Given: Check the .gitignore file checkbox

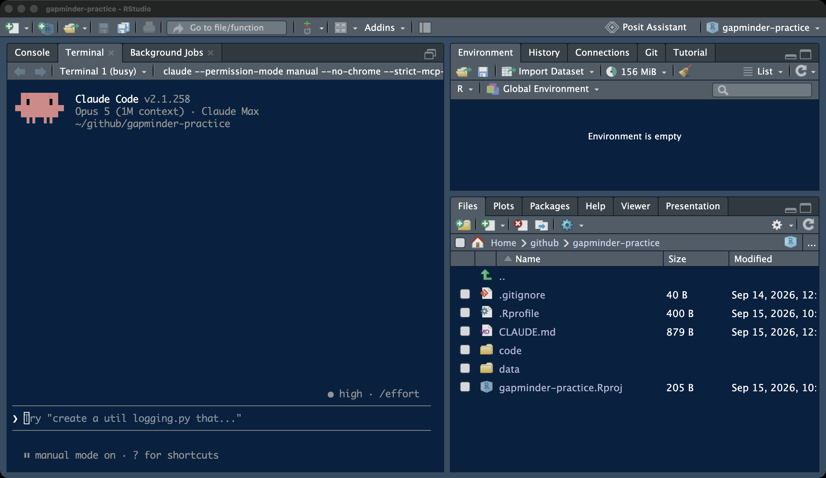Looking at the screenshot, I should (465, 294).
